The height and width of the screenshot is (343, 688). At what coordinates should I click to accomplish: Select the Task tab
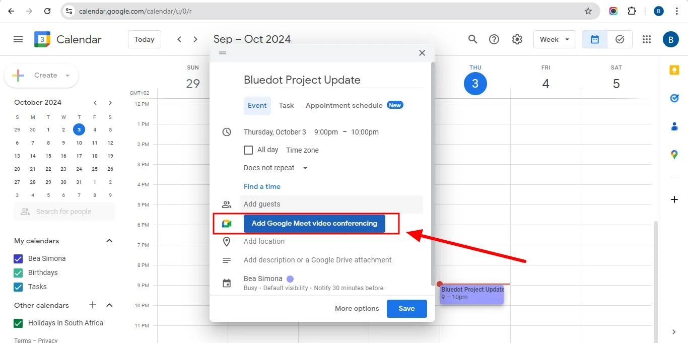[287, 105]
